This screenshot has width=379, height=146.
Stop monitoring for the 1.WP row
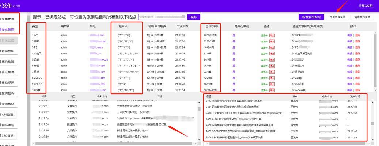click(x=272, y=35)
